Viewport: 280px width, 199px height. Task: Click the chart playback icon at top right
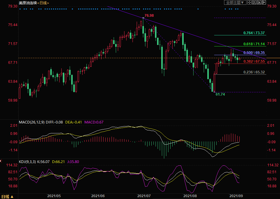[259, 2]
